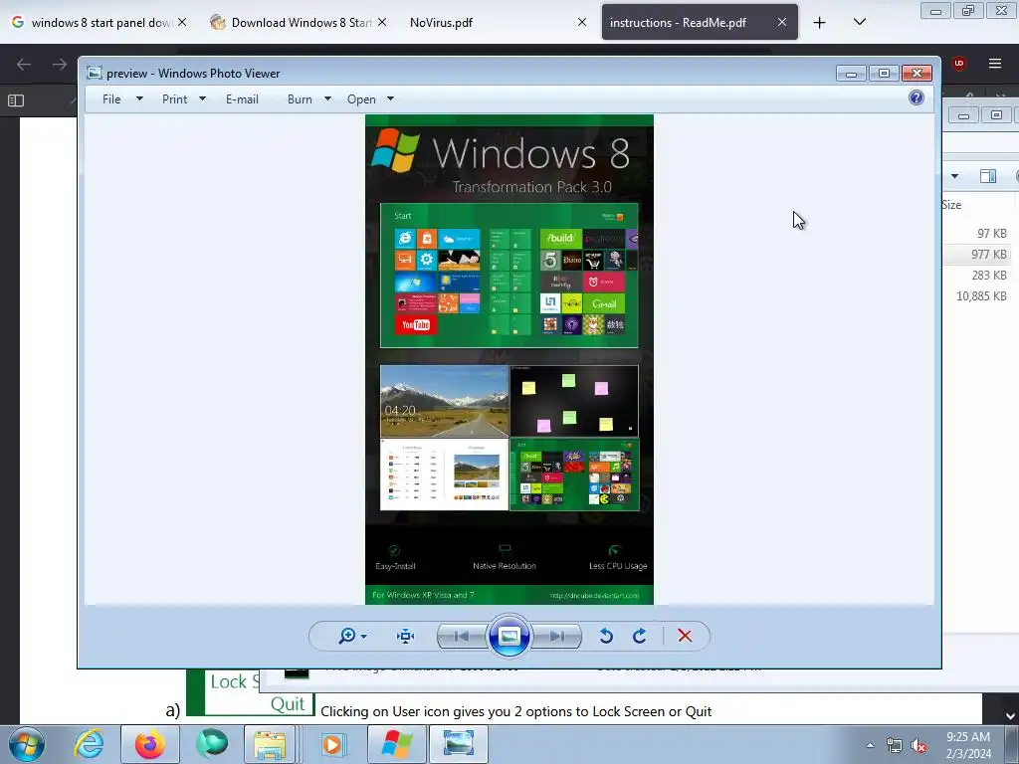
Task: Click the browser forward arrow
Action: 60,64
